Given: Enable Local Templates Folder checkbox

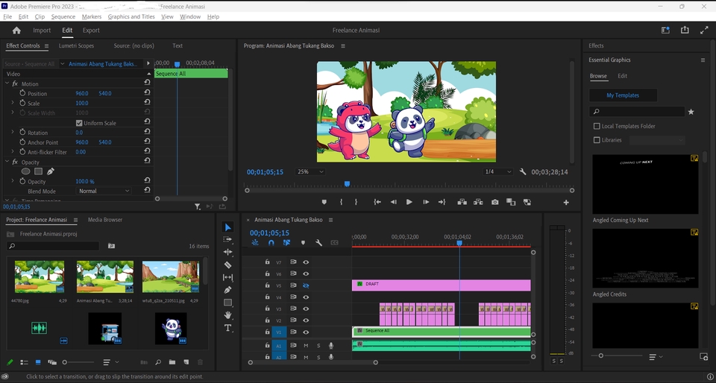Looking at the screenshot, I should pos(597,126).
